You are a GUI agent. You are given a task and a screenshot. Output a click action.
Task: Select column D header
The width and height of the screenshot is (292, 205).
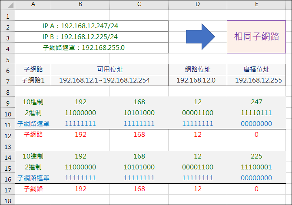click(198, 5)
